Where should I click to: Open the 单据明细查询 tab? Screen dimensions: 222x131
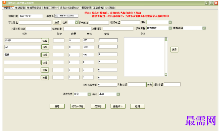tap(34, 8)
